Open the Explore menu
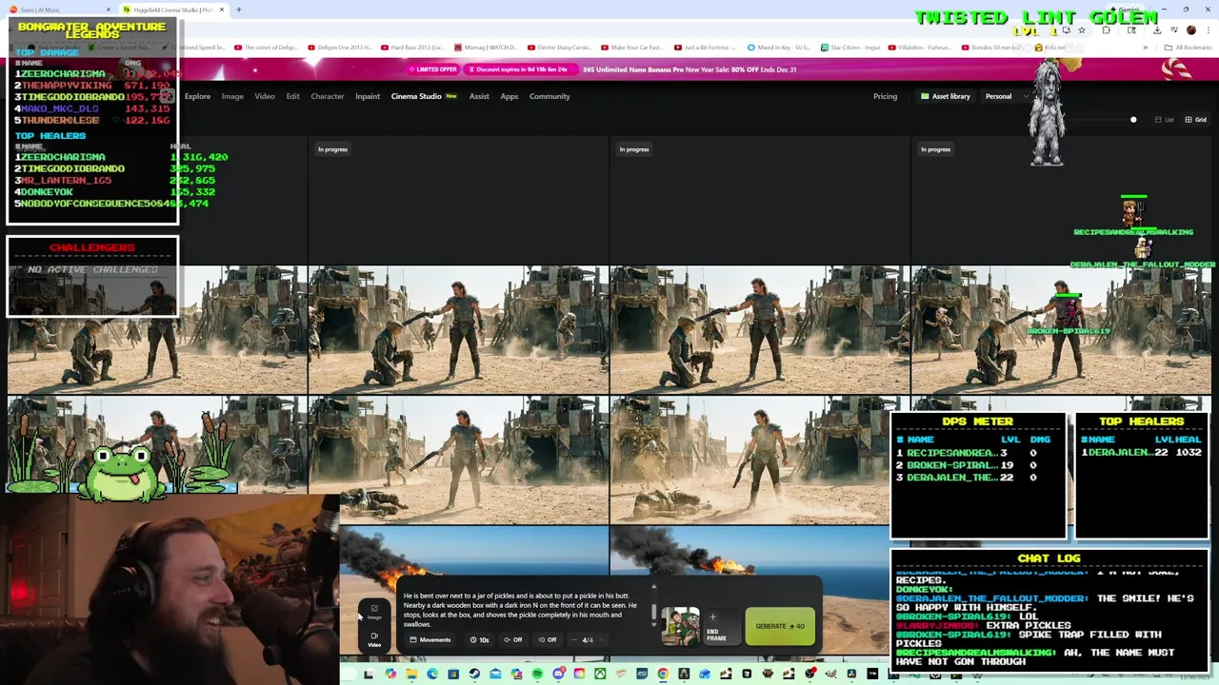 pos(197,96)
